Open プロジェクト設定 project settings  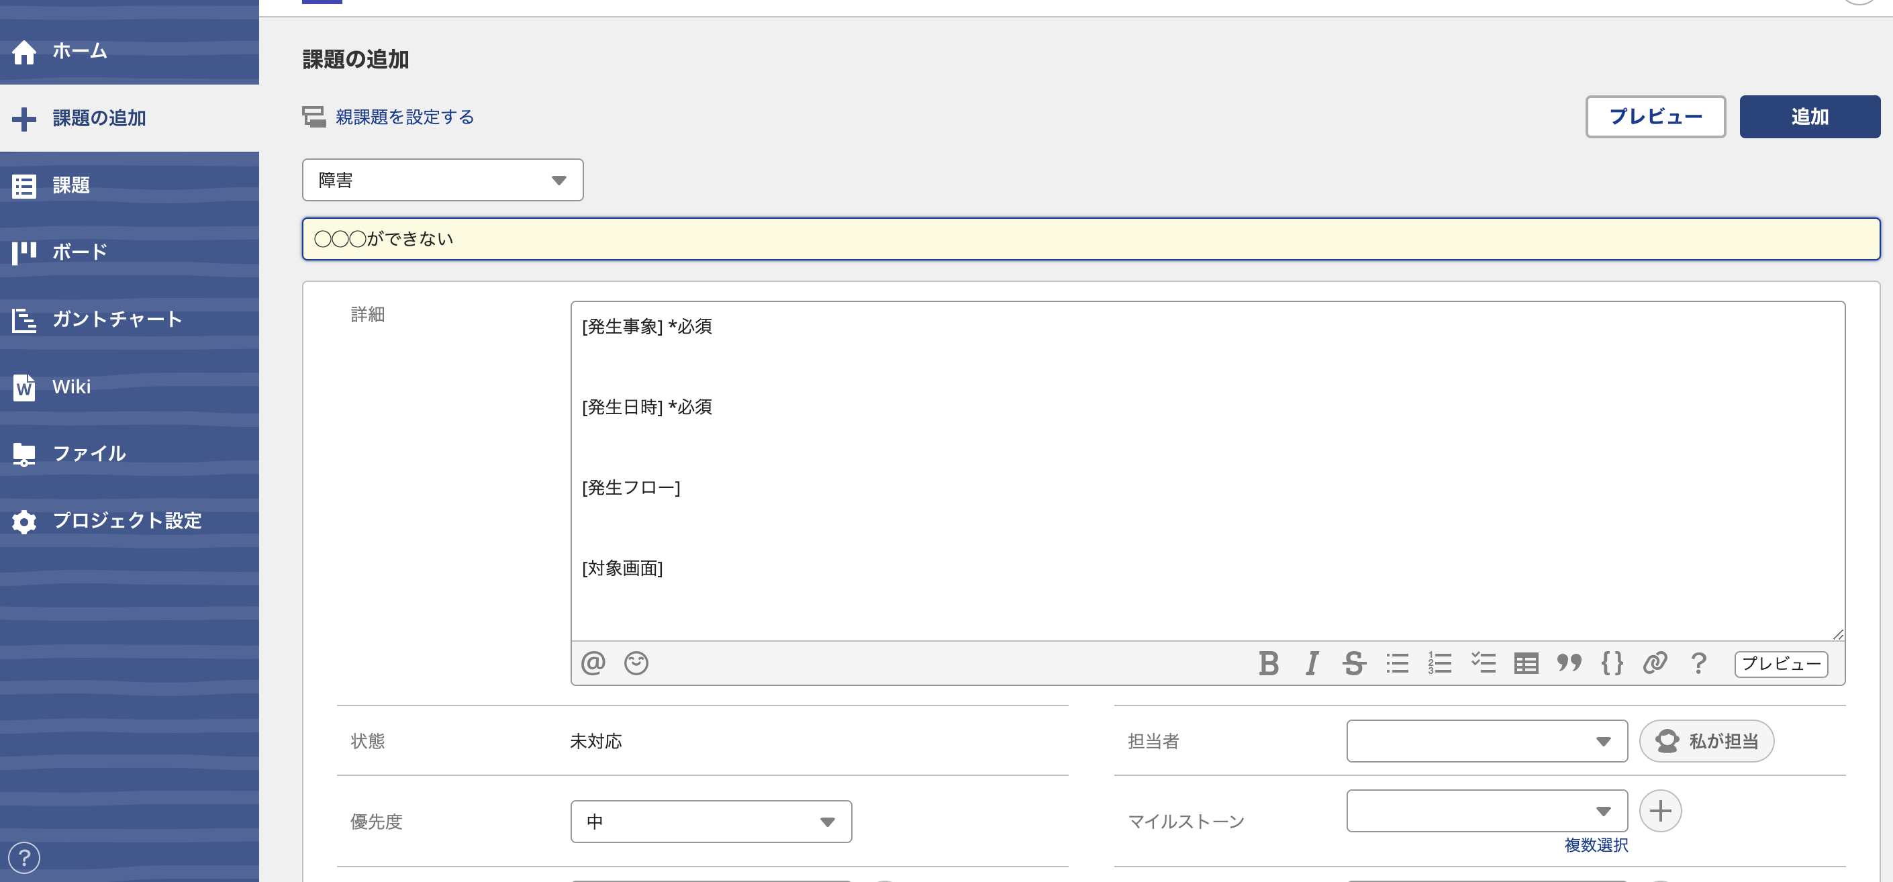pyautogui.click(x=130, y=521)
